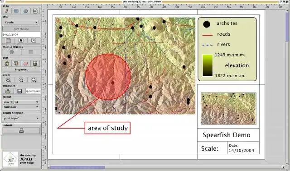Select the pencil draw tool
Screen dimensions: 290x171
pos(7,11)
